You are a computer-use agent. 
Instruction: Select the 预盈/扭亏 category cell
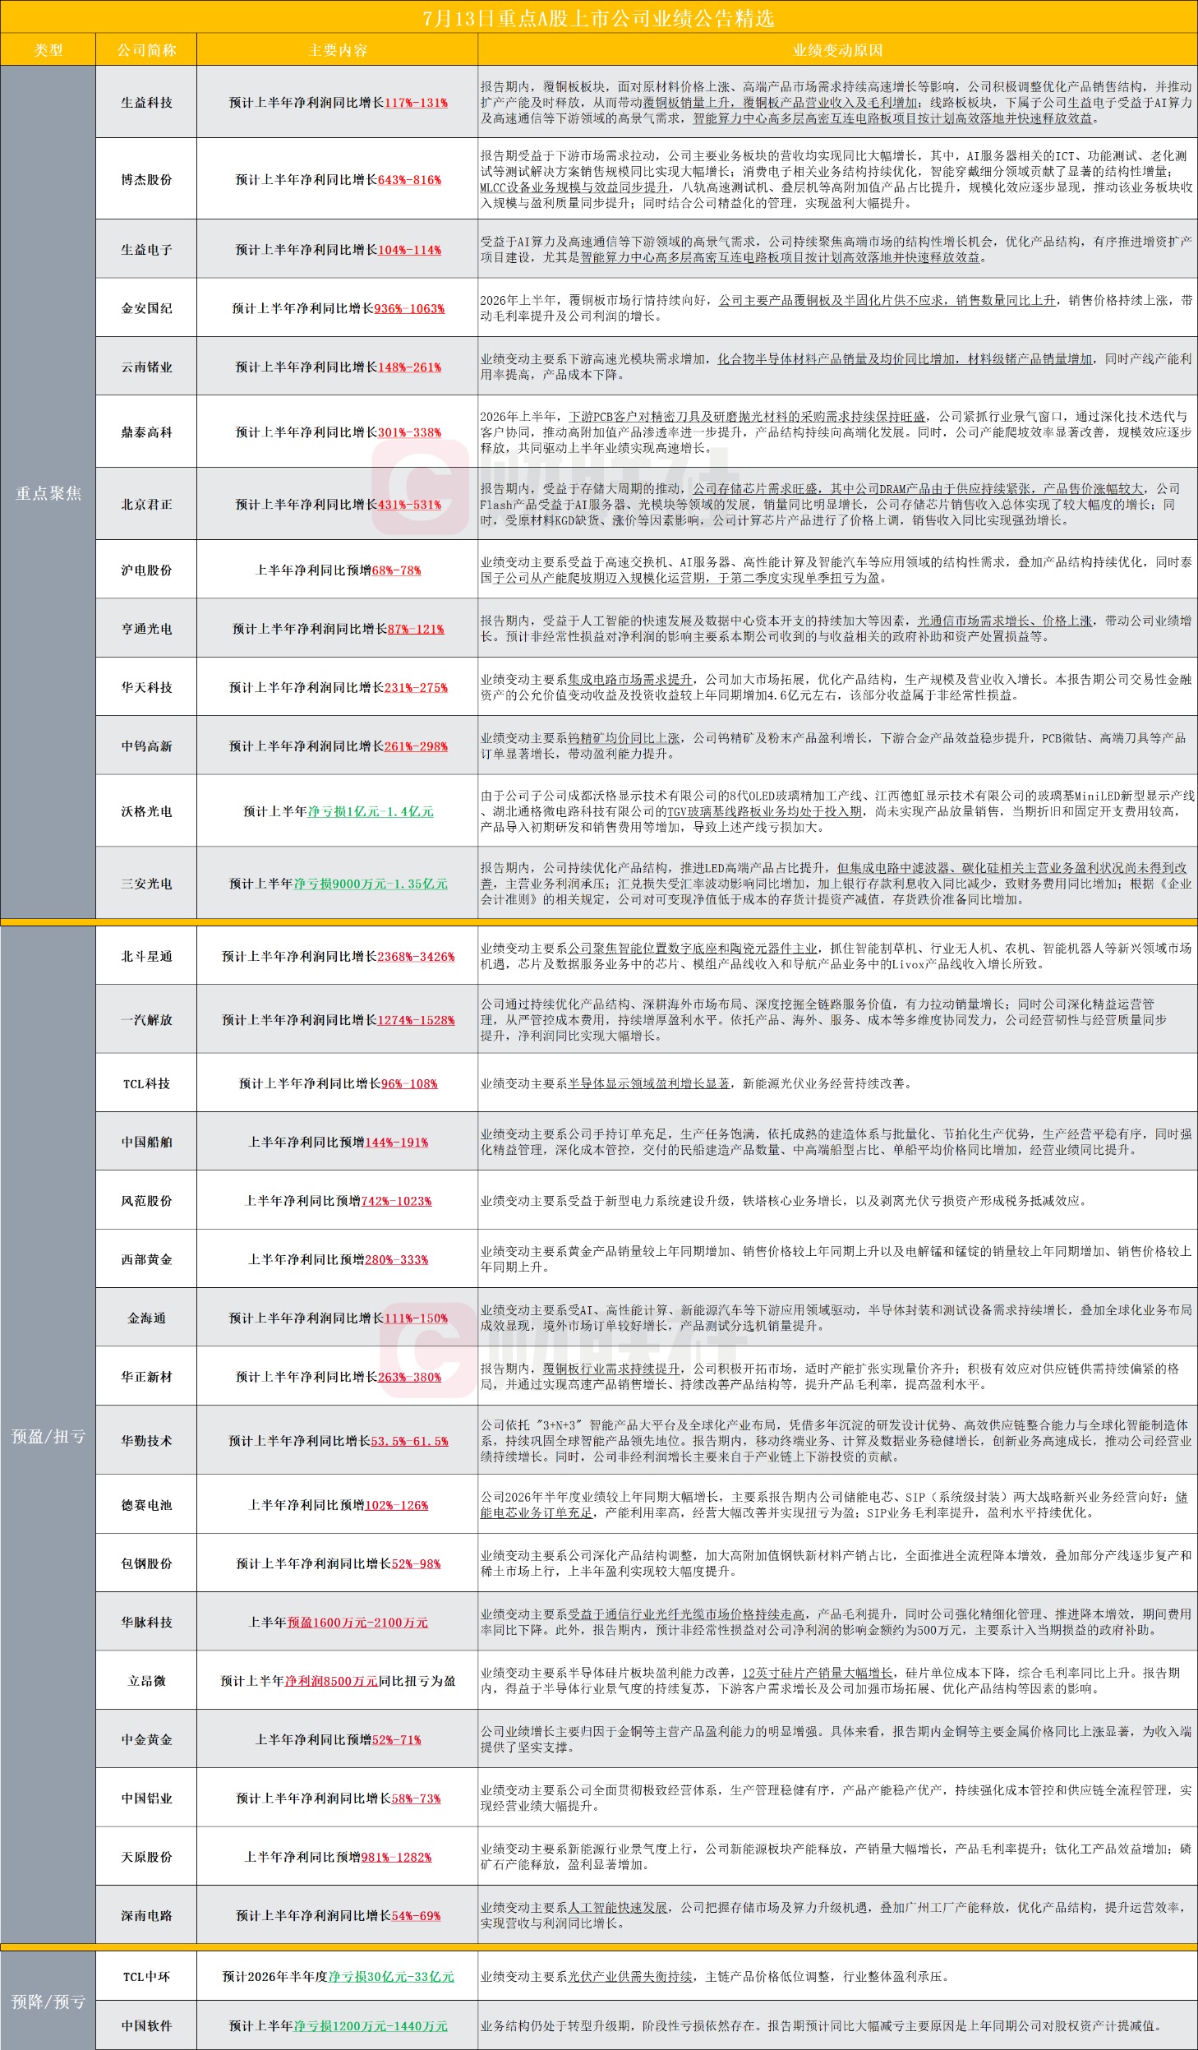pos(48,1436)
